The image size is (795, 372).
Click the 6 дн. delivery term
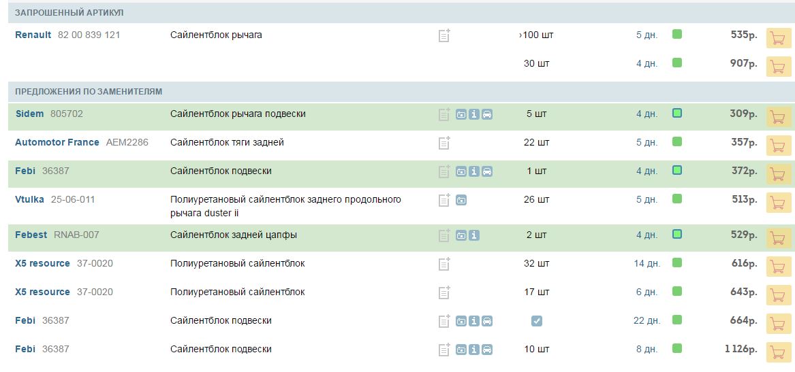click(647, 292)
